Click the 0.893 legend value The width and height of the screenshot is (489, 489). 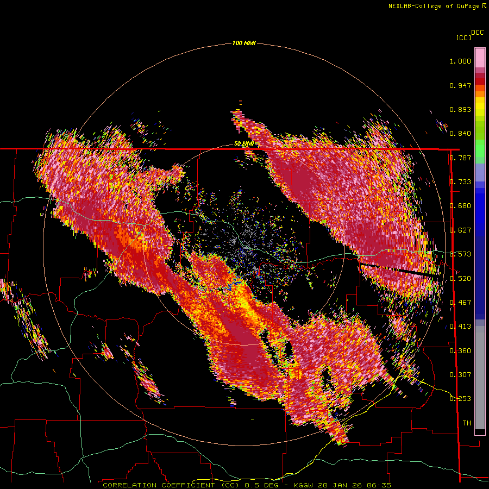click(460, 109)
